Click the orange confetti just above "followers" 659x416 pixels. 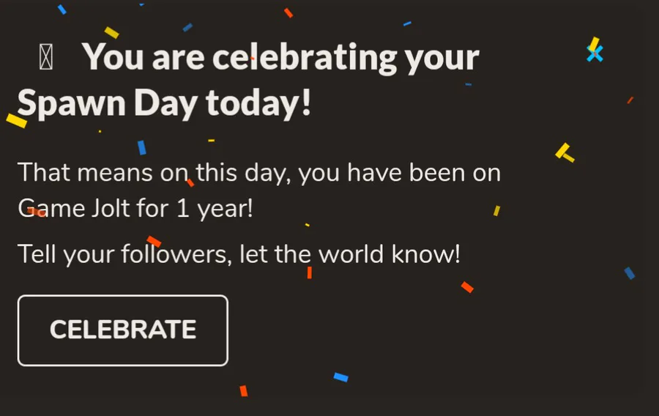click(154, 241)
